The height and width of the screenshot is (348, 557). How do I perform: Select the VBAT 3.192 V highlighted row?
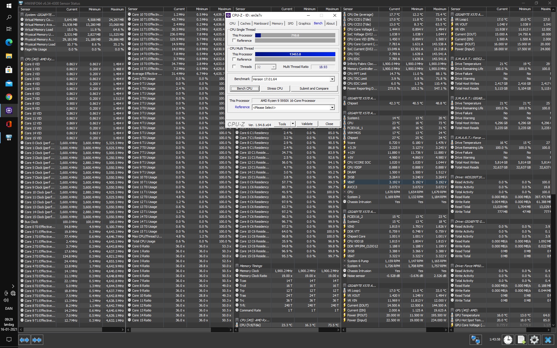click(395, 182)
